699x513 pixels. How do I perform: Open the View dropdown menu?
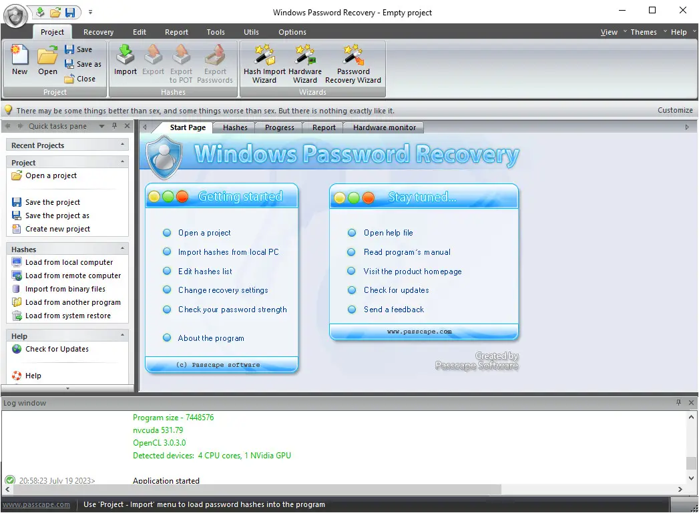613,32
